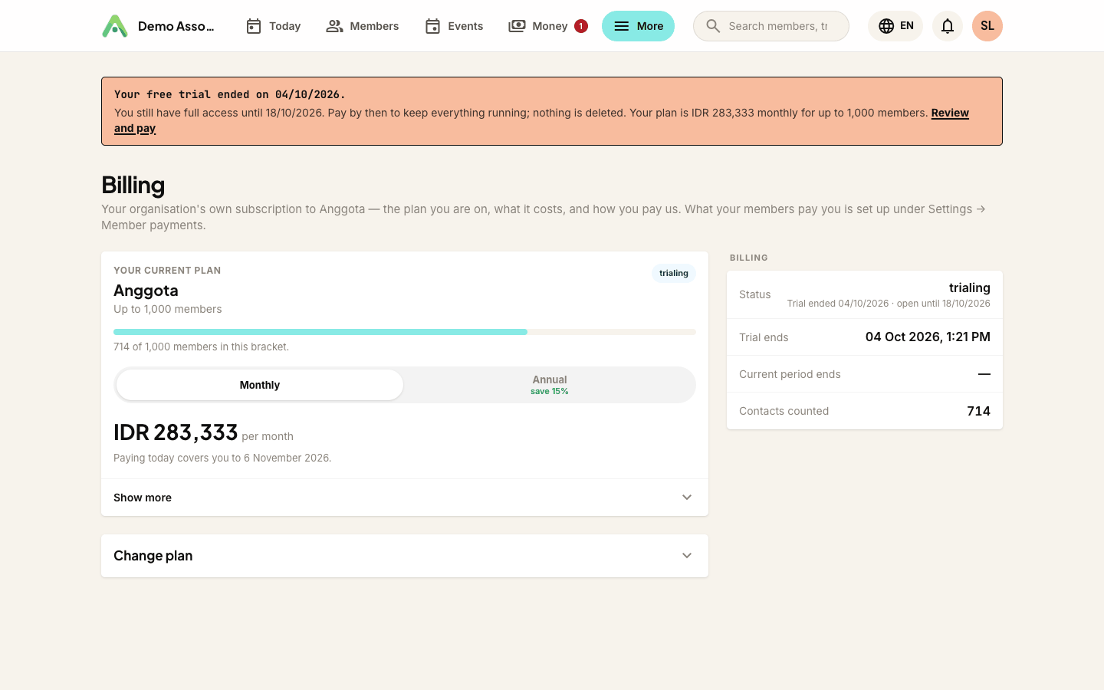Click the Billing page heading
This screenshot has width=1104, height=690.
133,185
